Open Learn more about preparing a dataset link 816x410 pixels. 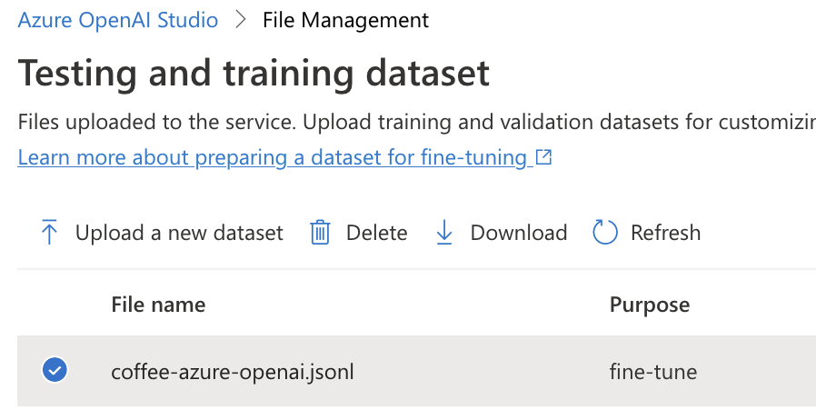(273, 156)
